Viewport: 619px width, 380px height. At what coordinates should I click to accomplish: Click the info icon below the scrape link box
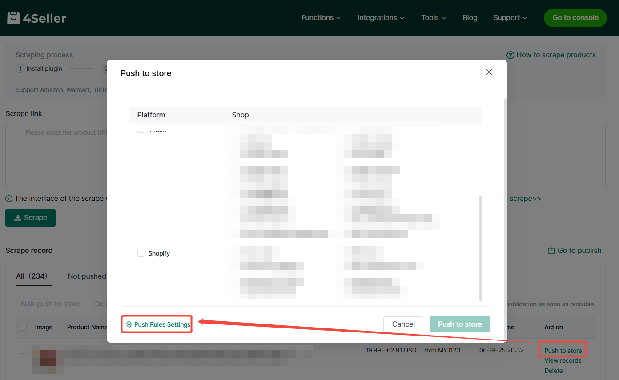[x=9, y=199]
